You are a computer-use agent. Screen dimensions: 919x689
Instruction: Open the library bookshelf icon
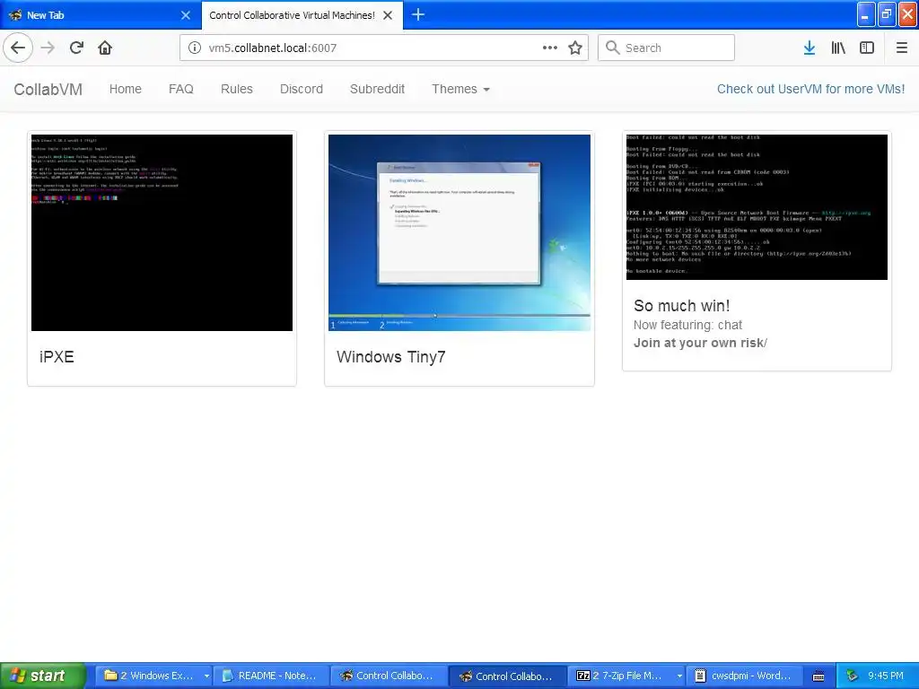click(838, 48)
